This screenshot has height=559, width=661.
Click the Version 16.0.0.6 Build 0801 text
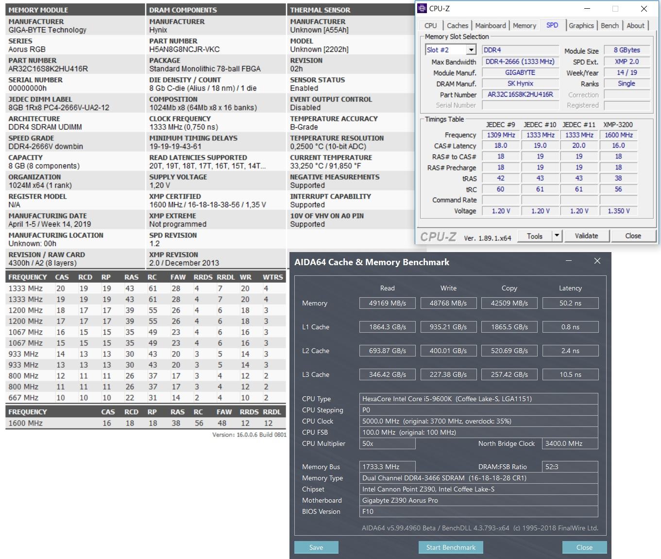[249, 435]
